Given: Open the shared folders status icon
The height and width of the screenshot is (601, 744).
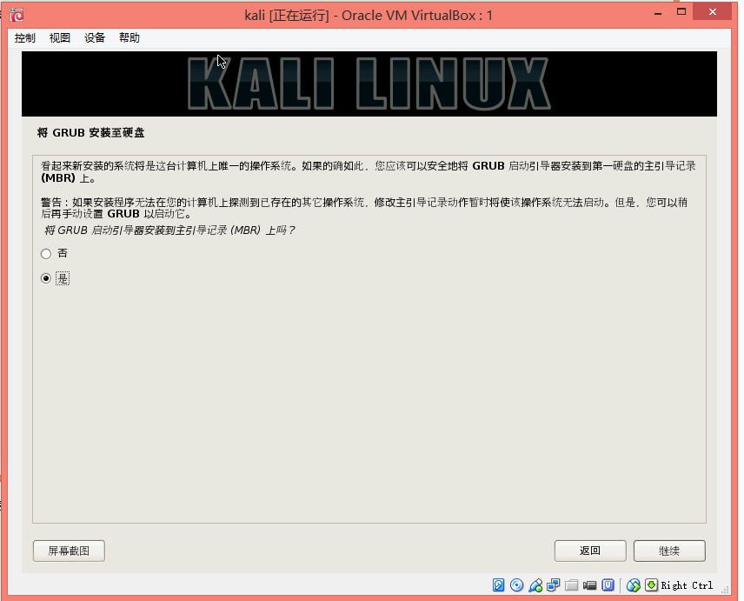Looking at the screenshot, I should pyautogui.click(x=571, y=584).
